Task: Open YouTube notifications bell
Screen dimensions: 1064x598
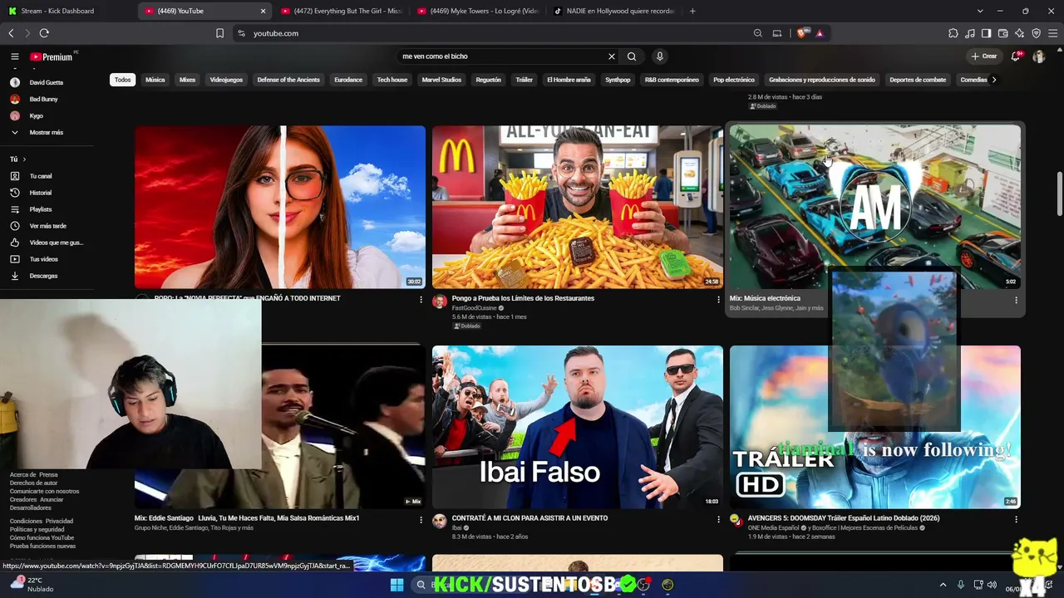Action: [1015, 56]
